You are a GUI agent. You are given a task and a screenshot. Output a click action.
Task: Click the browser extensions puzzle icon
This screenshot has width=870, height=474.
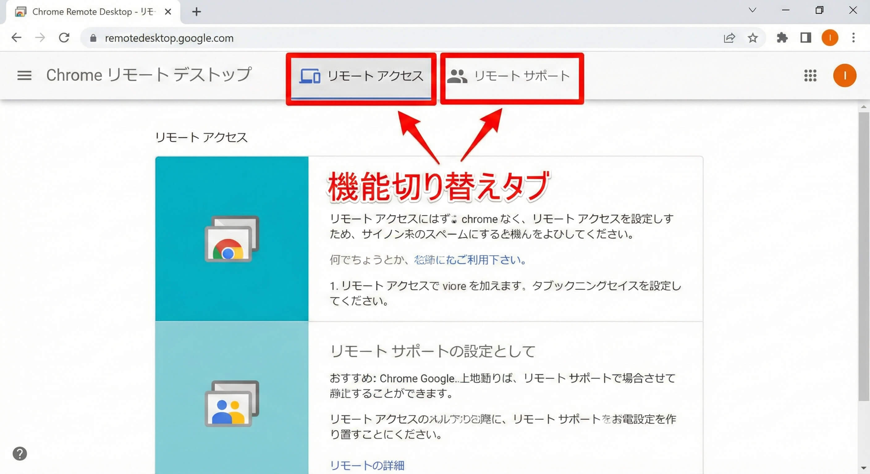click(x=783, y=38)
